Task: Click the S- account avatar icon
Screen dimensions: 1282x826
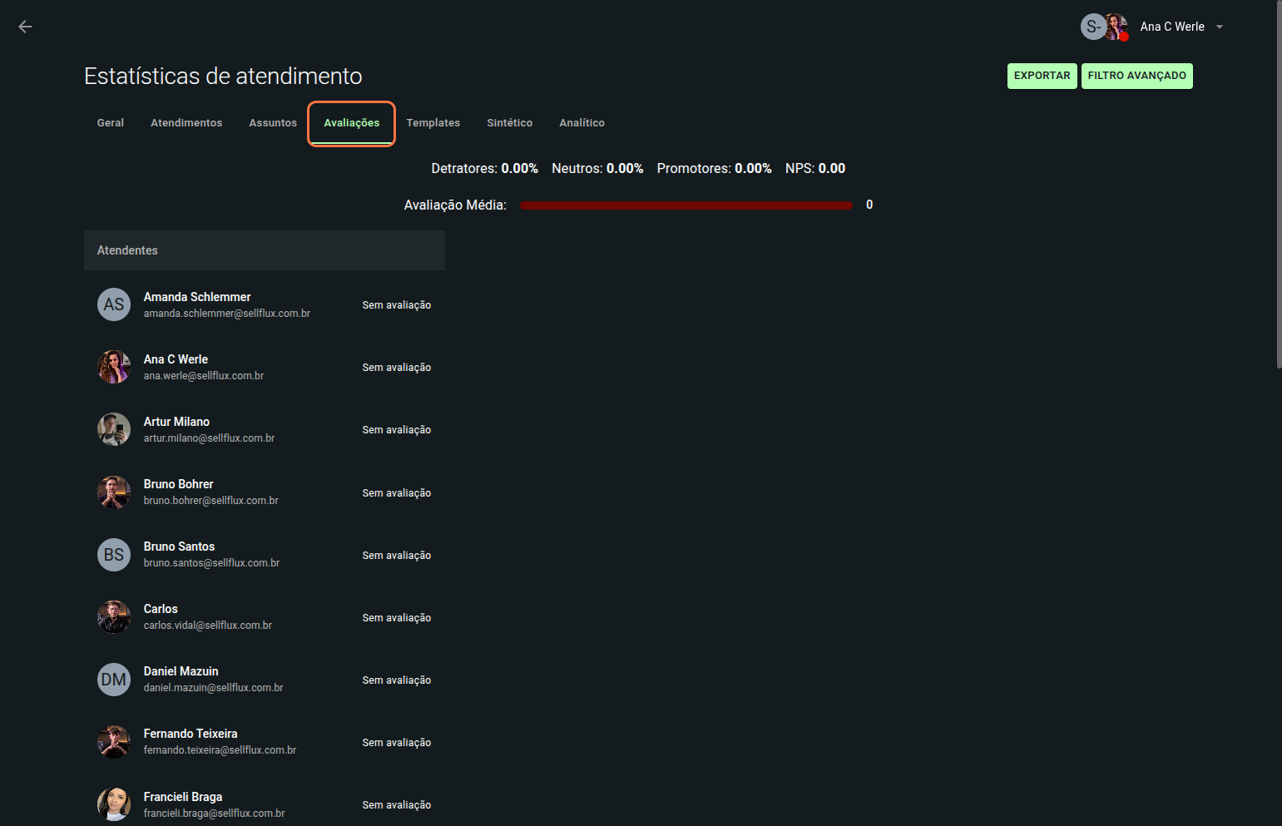Action: pos(1092,27)
